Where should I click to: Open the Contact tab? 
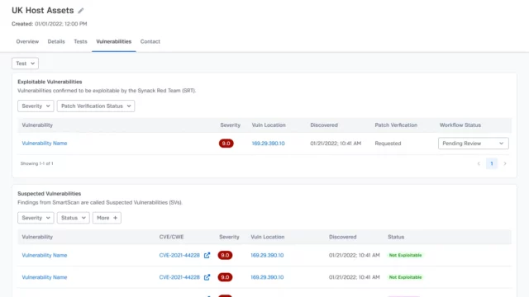[x=150, y=41]
